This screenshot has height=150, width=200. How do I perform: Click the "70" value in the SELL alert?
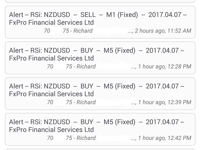47,31
